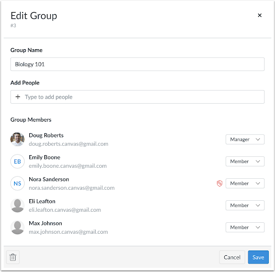
Task: Open Doug Roberts' Manager role dropdown
Action: (245, 139)
